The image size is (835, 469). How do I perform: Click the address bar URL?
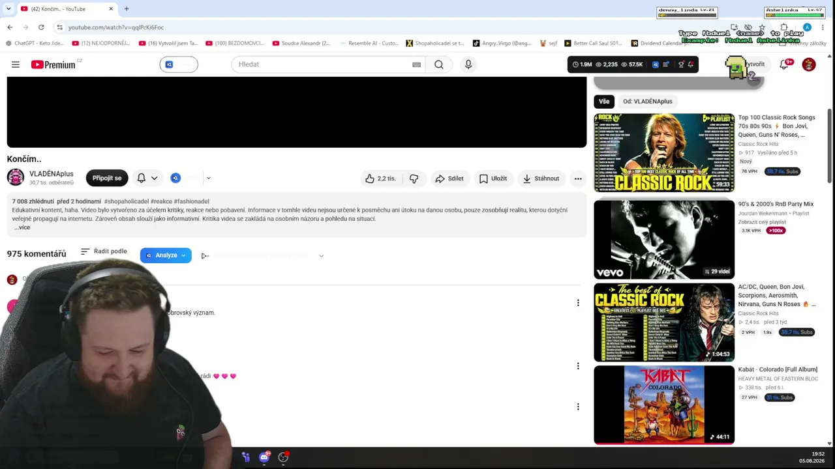pyautogui.click(x=116, y=27)
